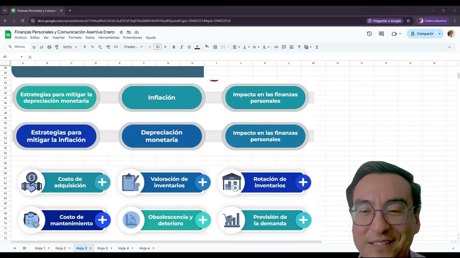
Task: Toggle italic formatting
Action: tap(181, 47)
